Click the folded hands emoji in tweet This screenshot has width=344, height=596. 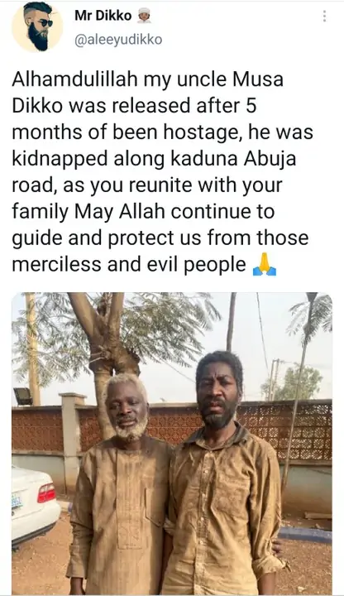pos(265,265)
